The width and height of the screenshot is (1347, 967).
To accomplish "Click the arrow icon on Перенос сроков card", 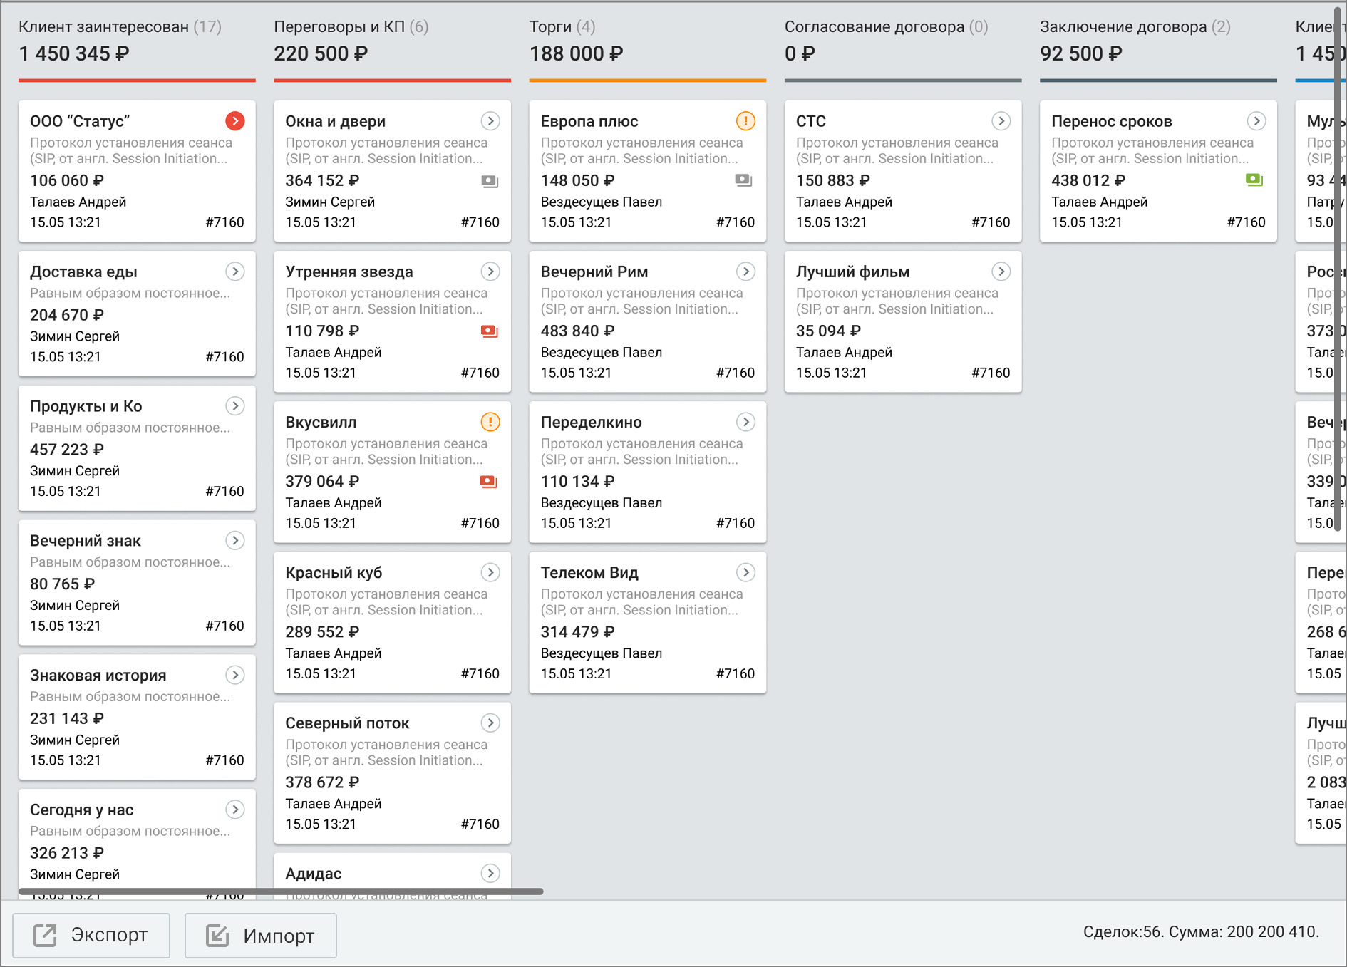I will pos(1256,121).
